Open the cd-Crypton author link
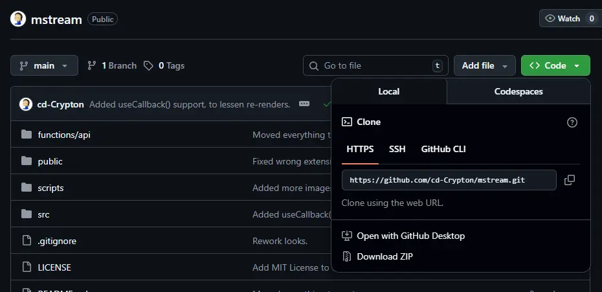Screen dimensions: 602x292 coord(60,104)
